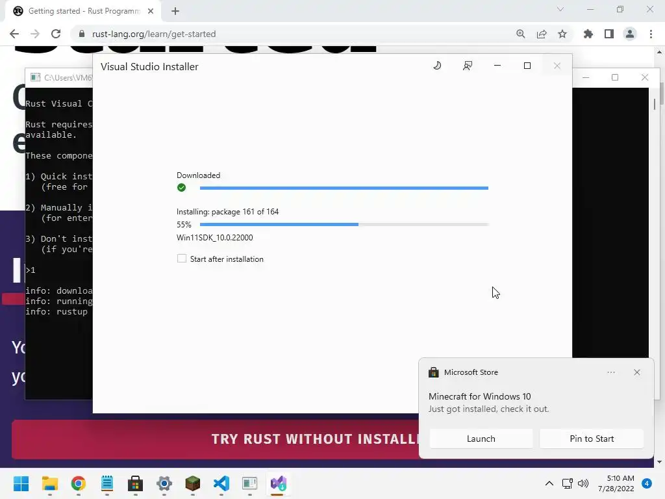Share this page icon in Chrome
665x499 pixels.
(x=542, y=34)
